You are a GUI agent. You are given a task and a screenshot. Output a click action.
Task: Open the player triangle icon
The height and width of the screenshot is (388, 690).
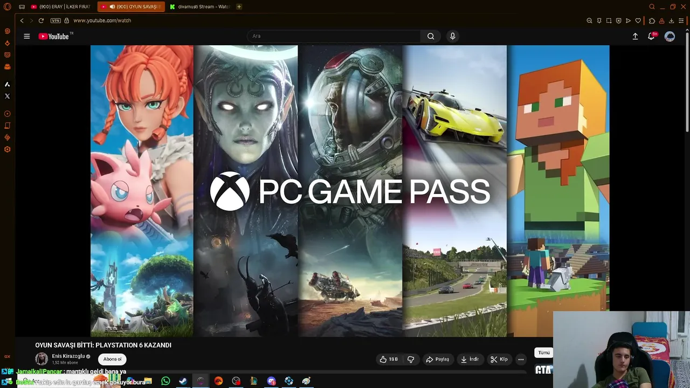pos(628,20)
